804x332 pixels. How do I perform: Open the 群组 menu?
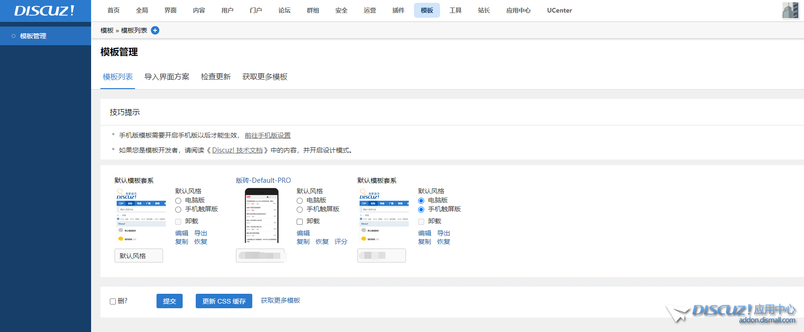tap(313, 10)
